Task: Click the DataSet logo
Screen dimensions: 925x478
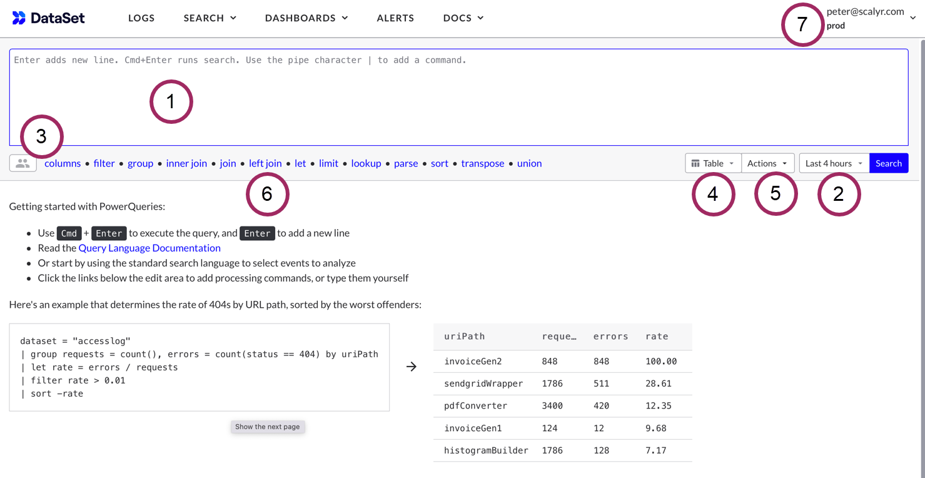Action: (x=48, y=18)
